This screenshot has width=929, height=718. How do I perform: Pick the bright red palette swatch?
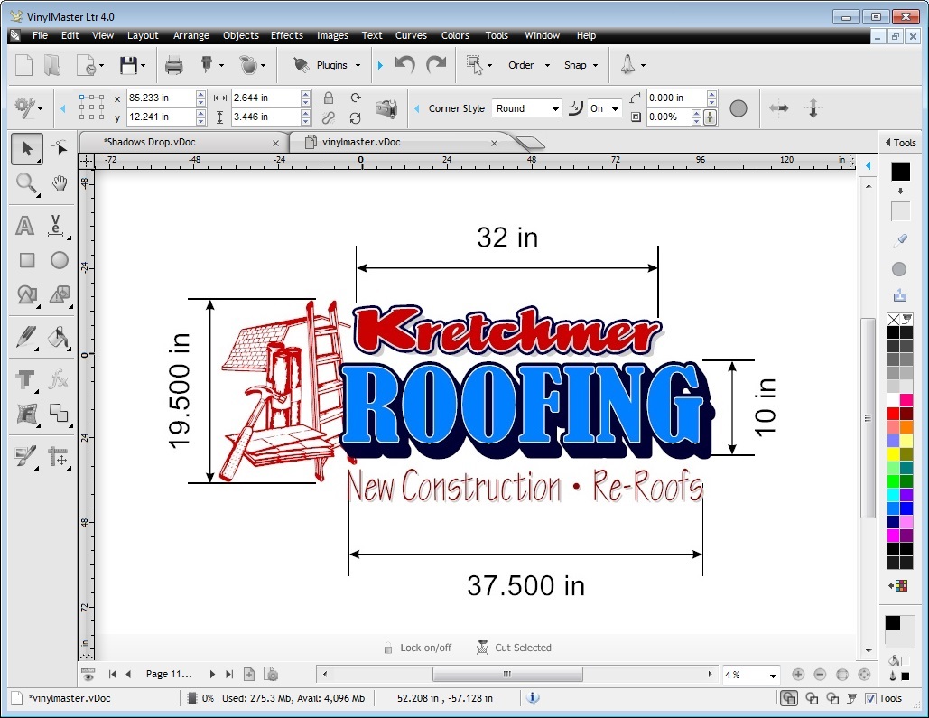[x=894, y=413]
